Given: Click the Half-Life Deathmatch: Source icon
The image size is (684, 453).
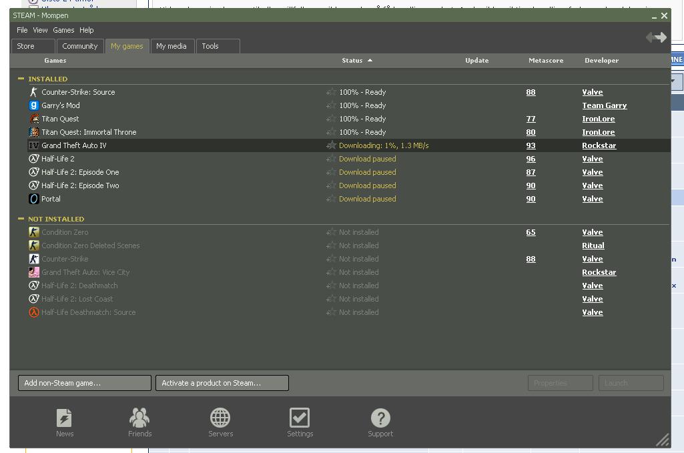Looking at the screenshot, I should [x=33, y=312].
